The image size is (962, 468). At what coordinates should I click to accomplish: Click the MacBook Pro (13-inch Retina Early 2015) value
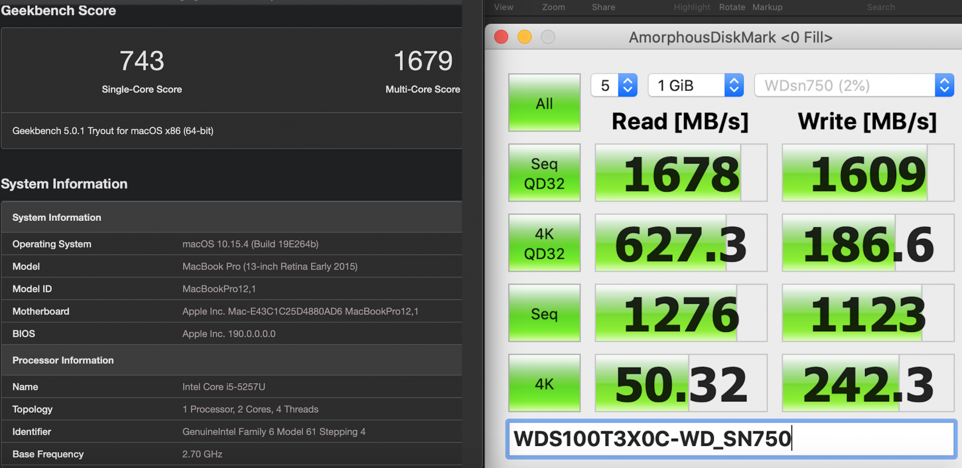pos(270,267)
